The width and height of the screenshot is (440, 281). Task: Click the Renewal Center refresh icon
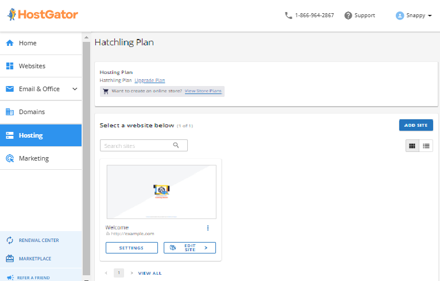(10, 240)
